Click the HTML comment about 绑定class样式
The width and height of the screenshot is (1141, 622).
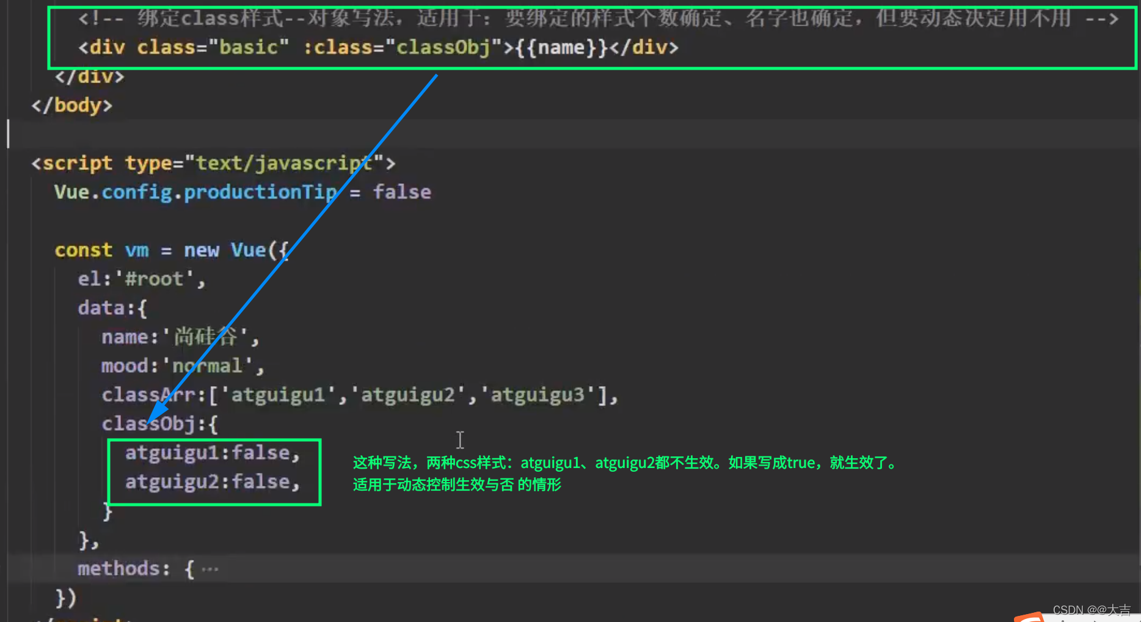[x=598, y=18]
